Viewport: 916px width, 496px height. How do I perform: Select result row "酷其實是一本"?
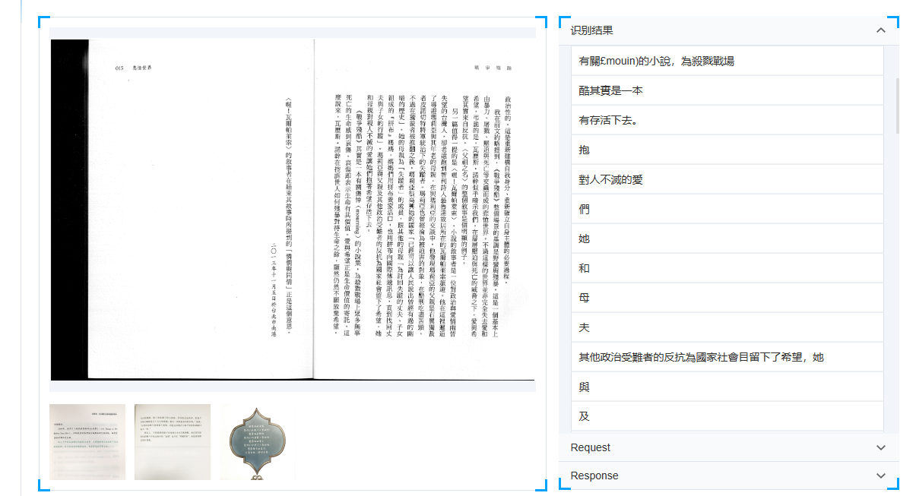coord(611,90)
